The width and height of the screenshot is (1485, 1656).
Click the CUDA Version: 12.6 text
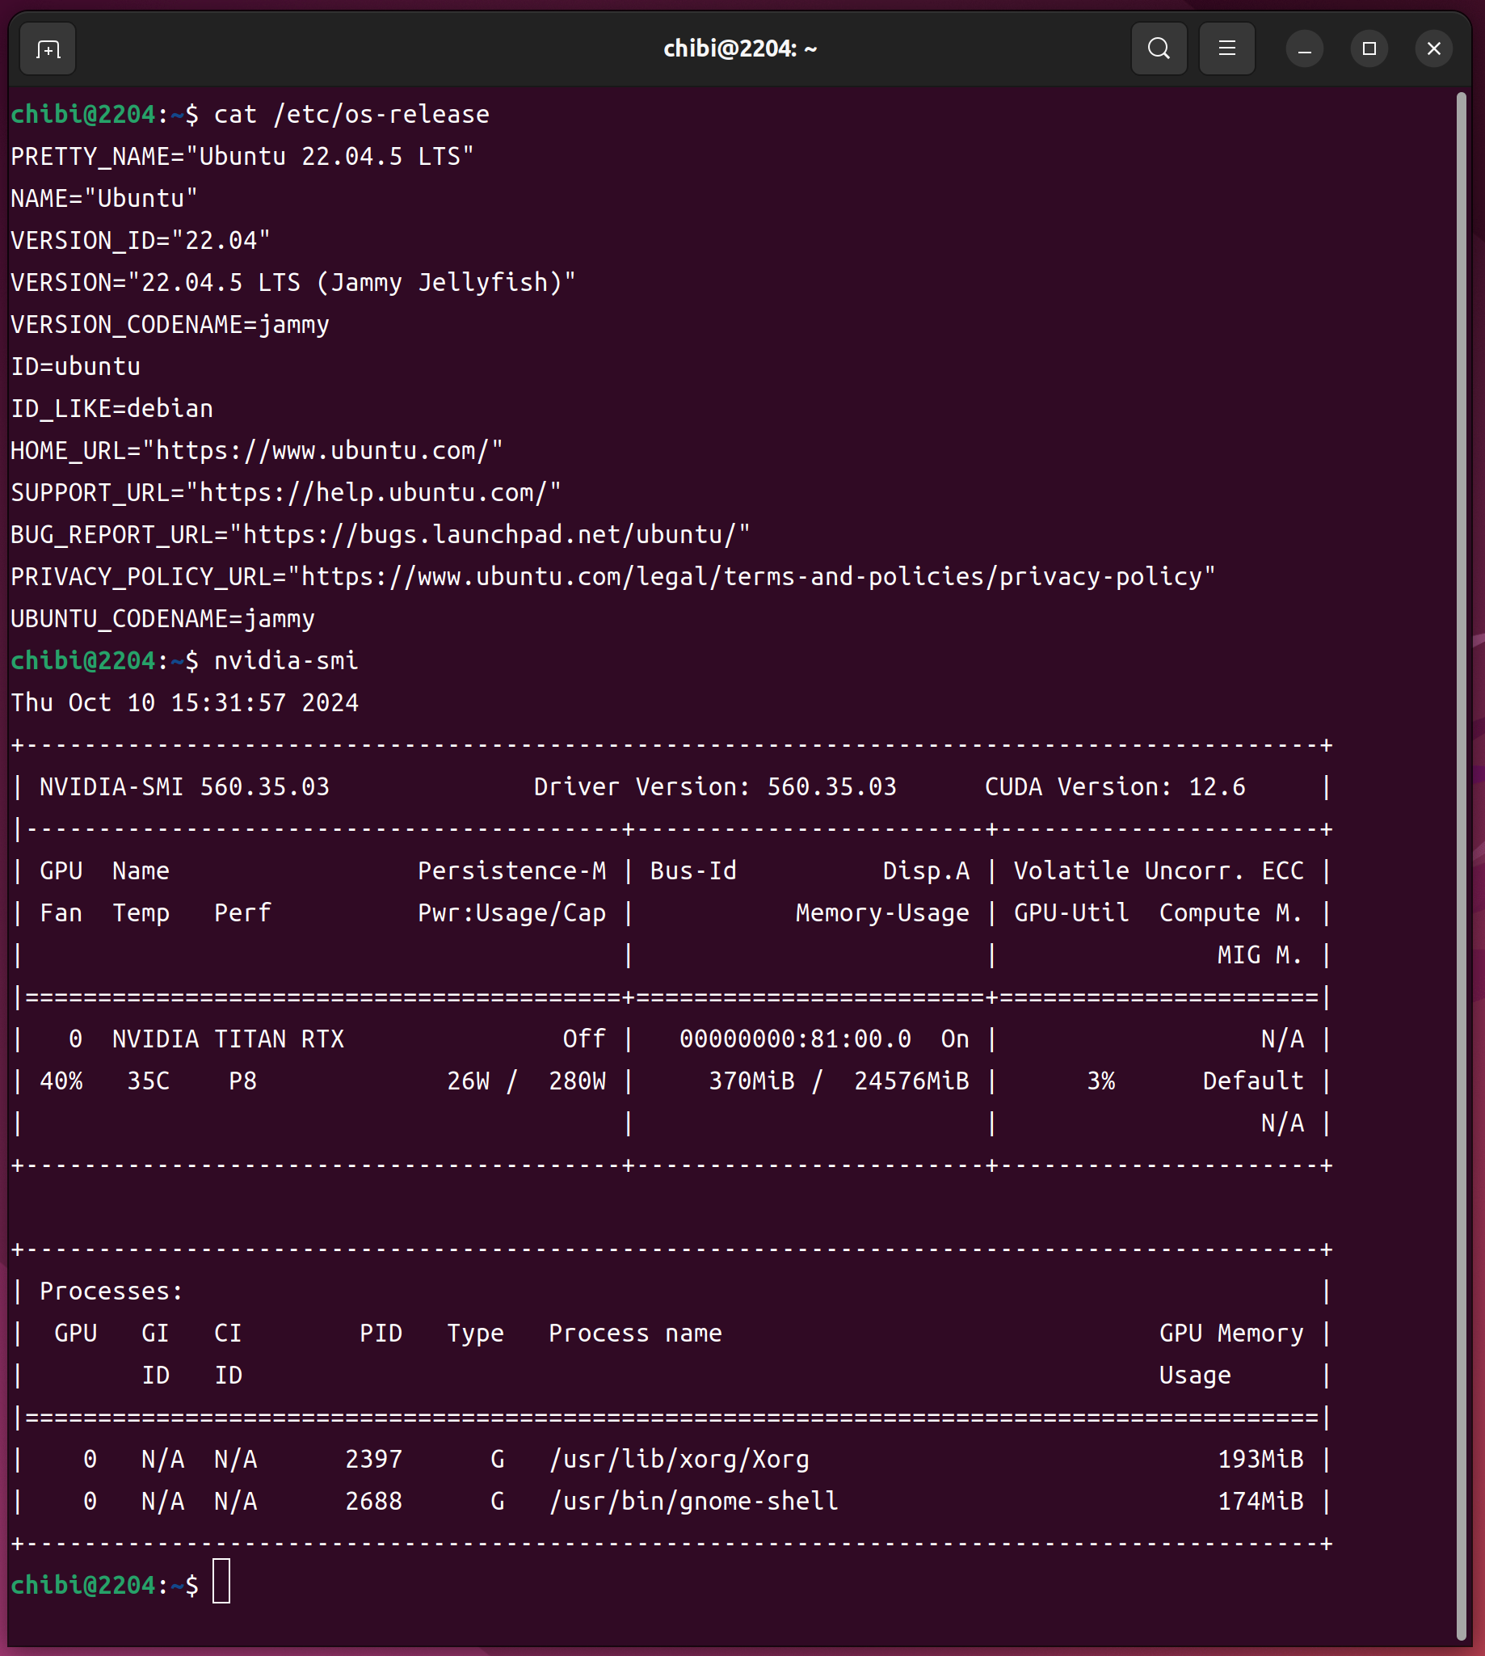[1115, 787]
